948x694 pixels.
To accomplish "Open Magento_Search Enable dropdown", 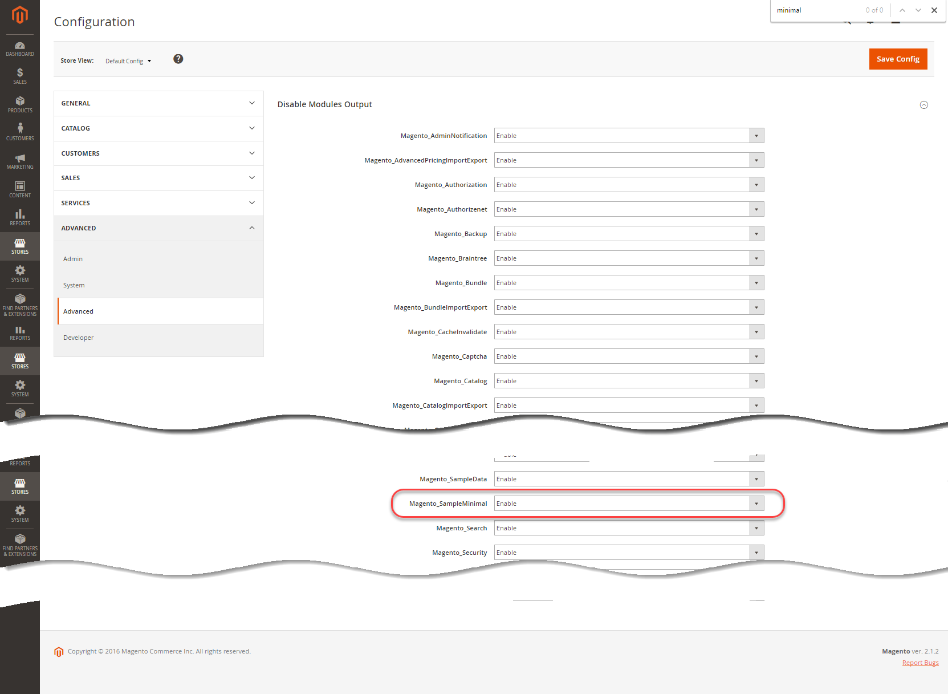I will click(629, 528).
